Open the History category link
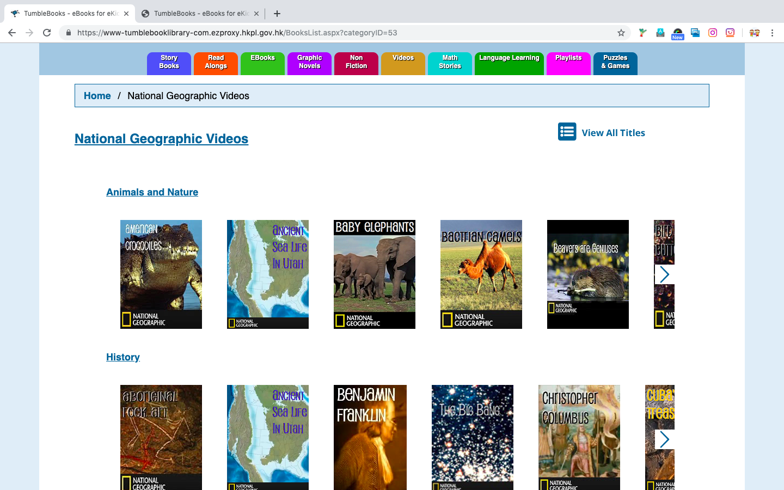Image resolution: width=784 pixels, height=490 pixels. (x=123, y=357)
